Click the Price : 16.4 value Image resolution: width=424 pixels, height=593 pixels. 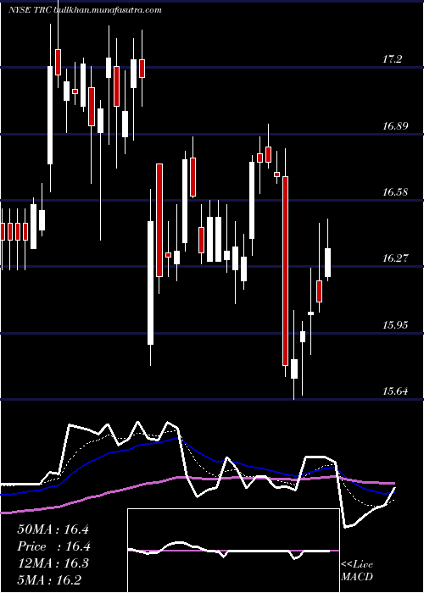click(x=53, y=546)
